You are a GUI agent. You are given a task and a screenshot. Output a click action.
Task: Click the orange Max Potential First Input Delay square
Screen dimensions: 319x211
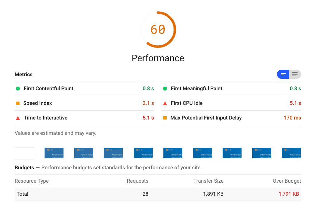point(165,118)
